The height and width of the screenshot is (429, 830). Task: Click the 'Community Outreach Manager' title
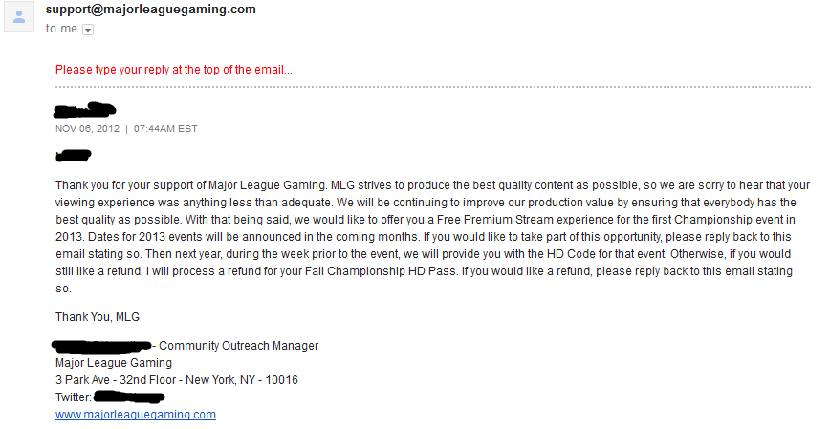point(239,346)
